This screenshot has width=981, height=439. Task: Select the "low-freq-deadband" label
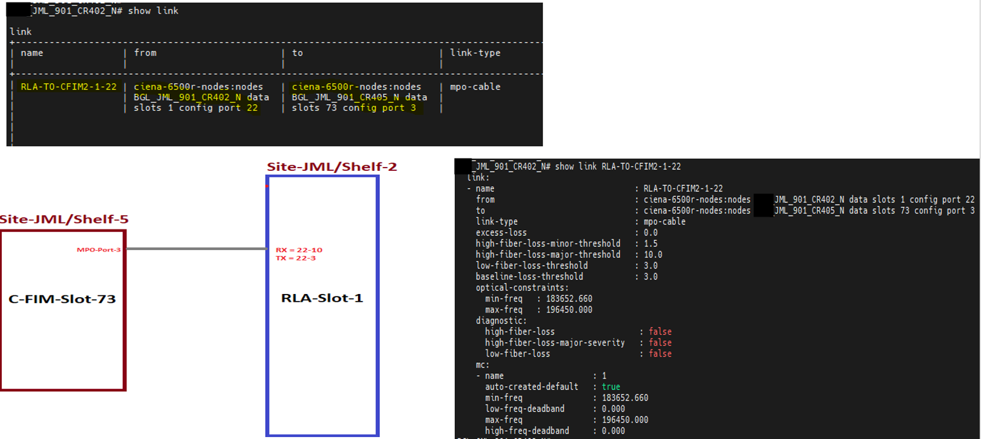click(x=525, y=409)
